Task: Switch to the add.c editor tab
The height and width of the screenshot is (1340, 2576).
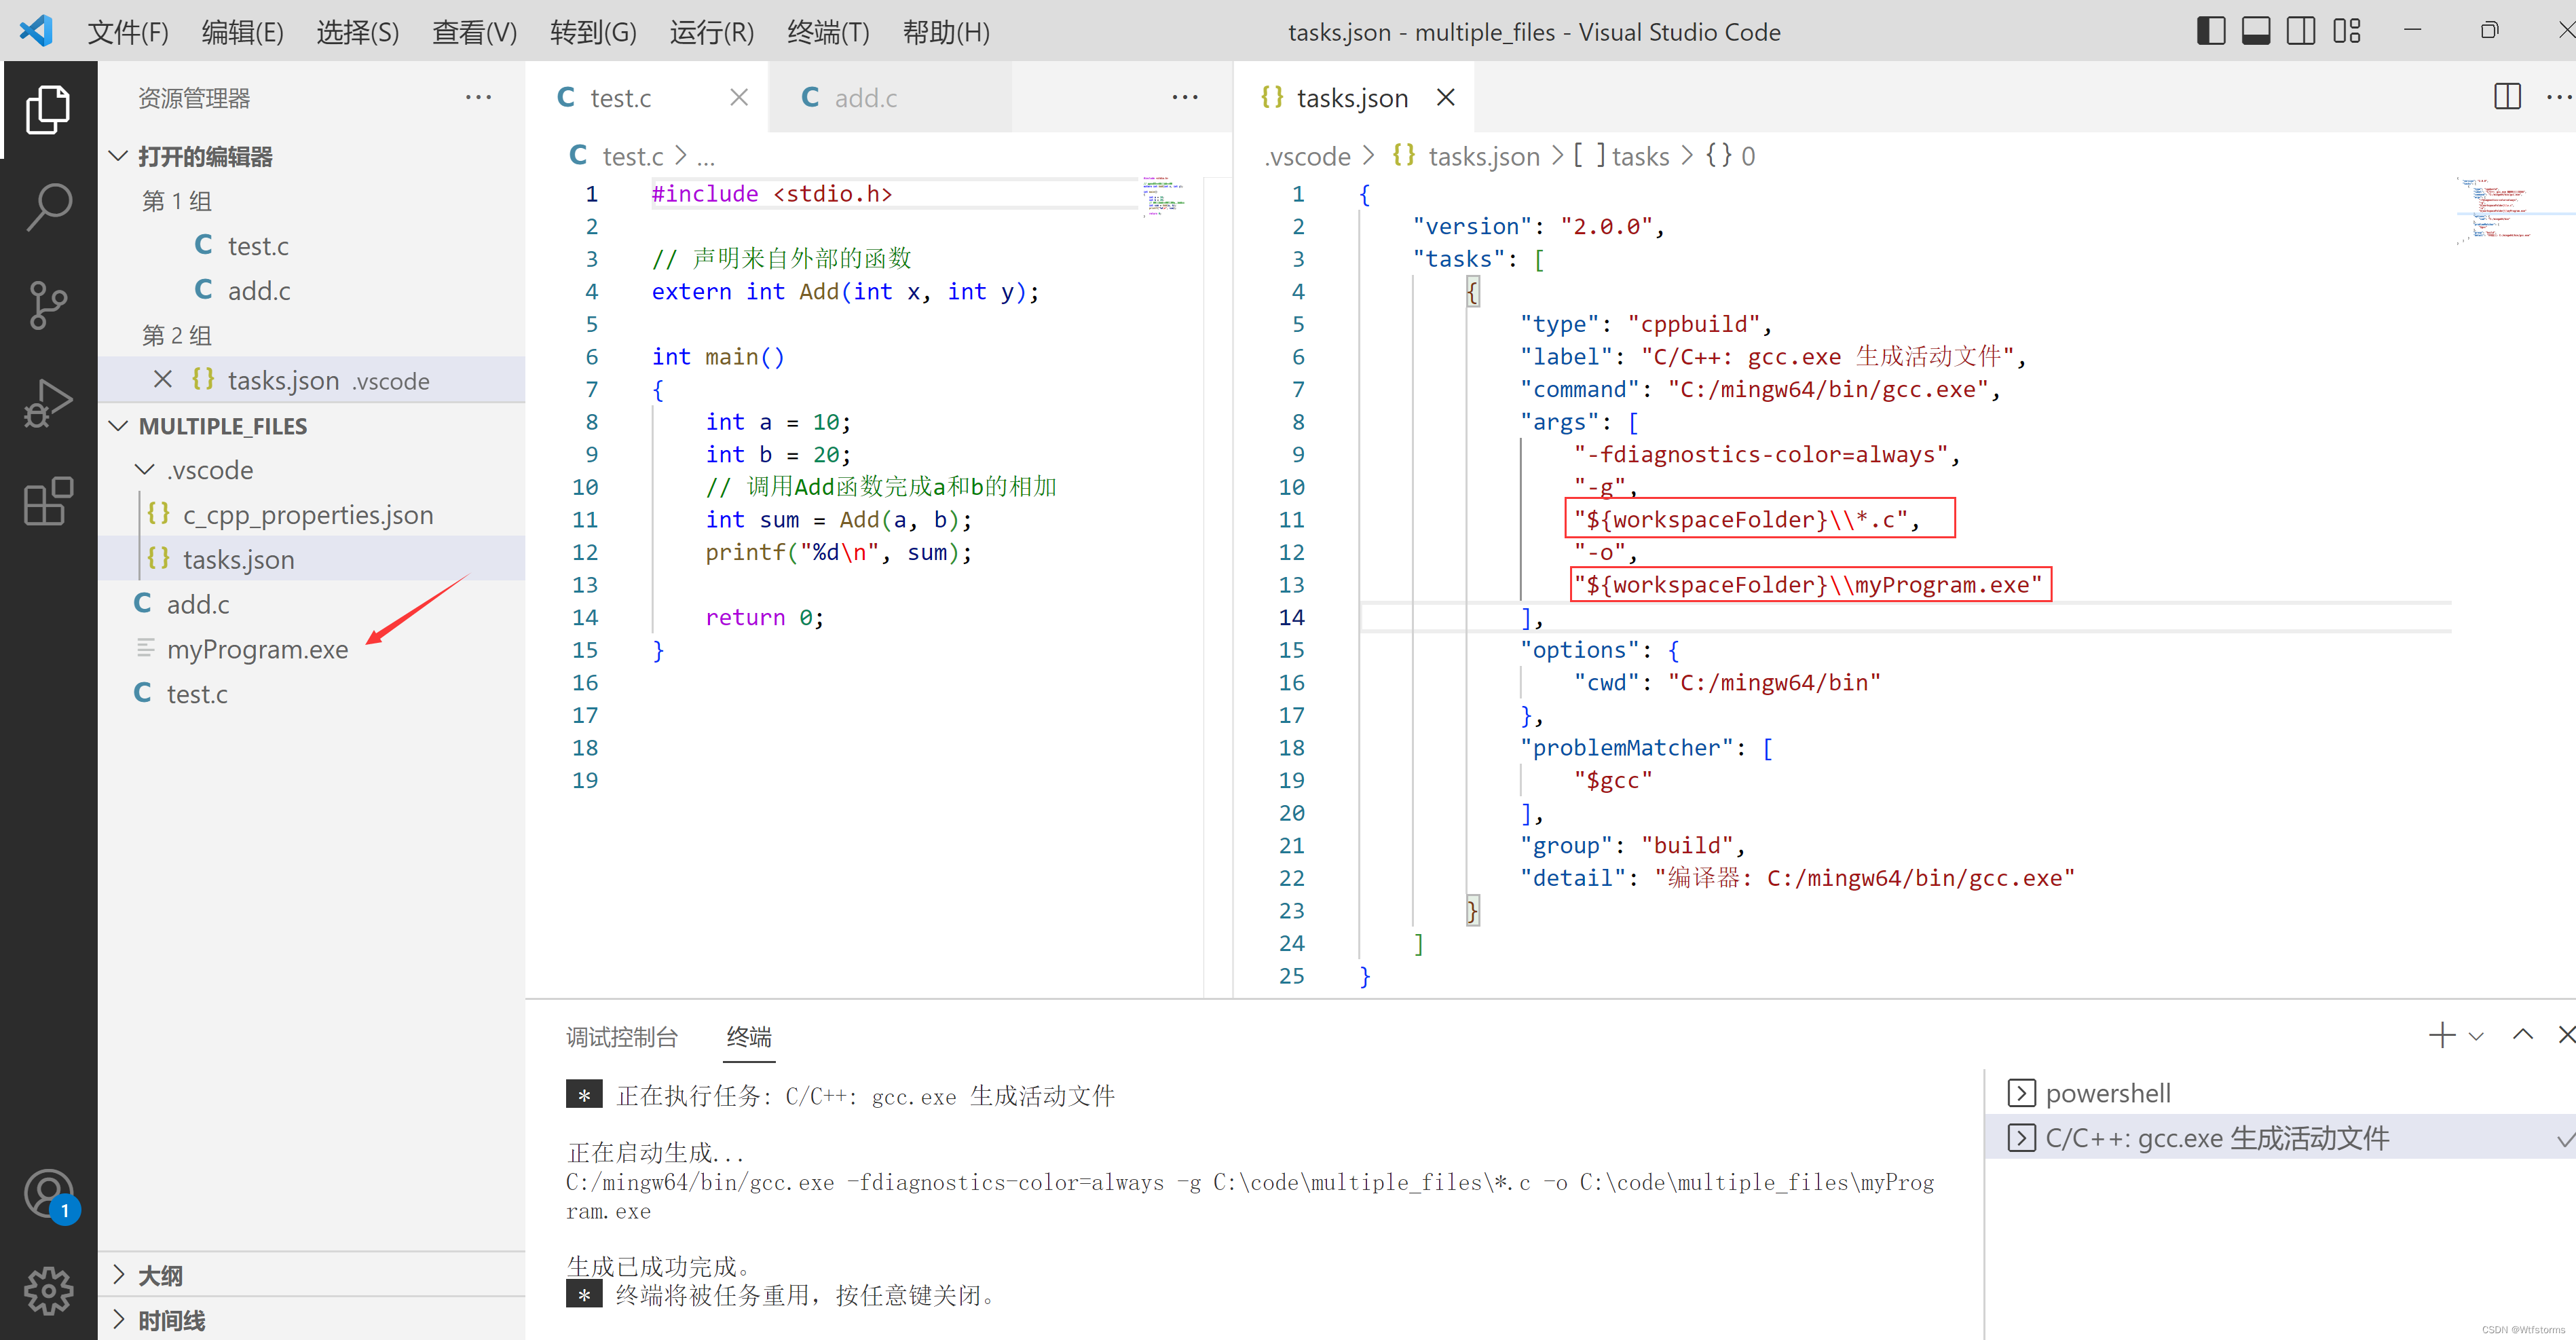Action: [x=890, y=97]
